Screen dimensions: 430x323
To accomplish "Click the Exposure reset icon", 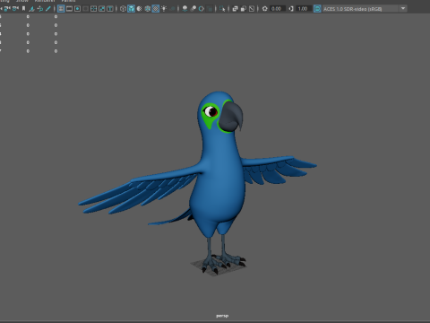I will coord(264,9).
